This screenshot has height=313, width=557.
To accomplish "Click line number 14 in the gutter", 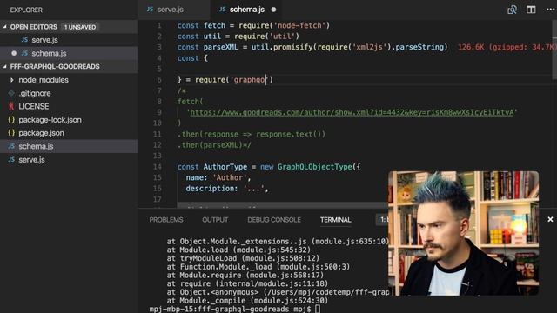I will click(x=157, y=167).
